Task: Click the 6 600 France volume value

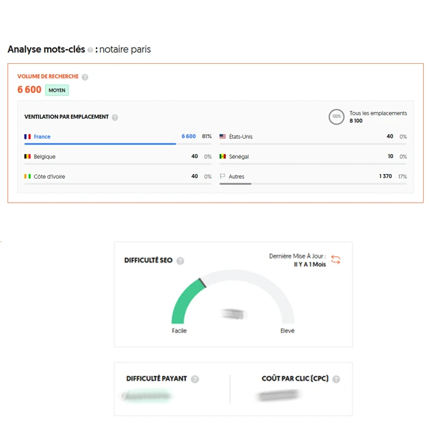Action: [188, 137]
